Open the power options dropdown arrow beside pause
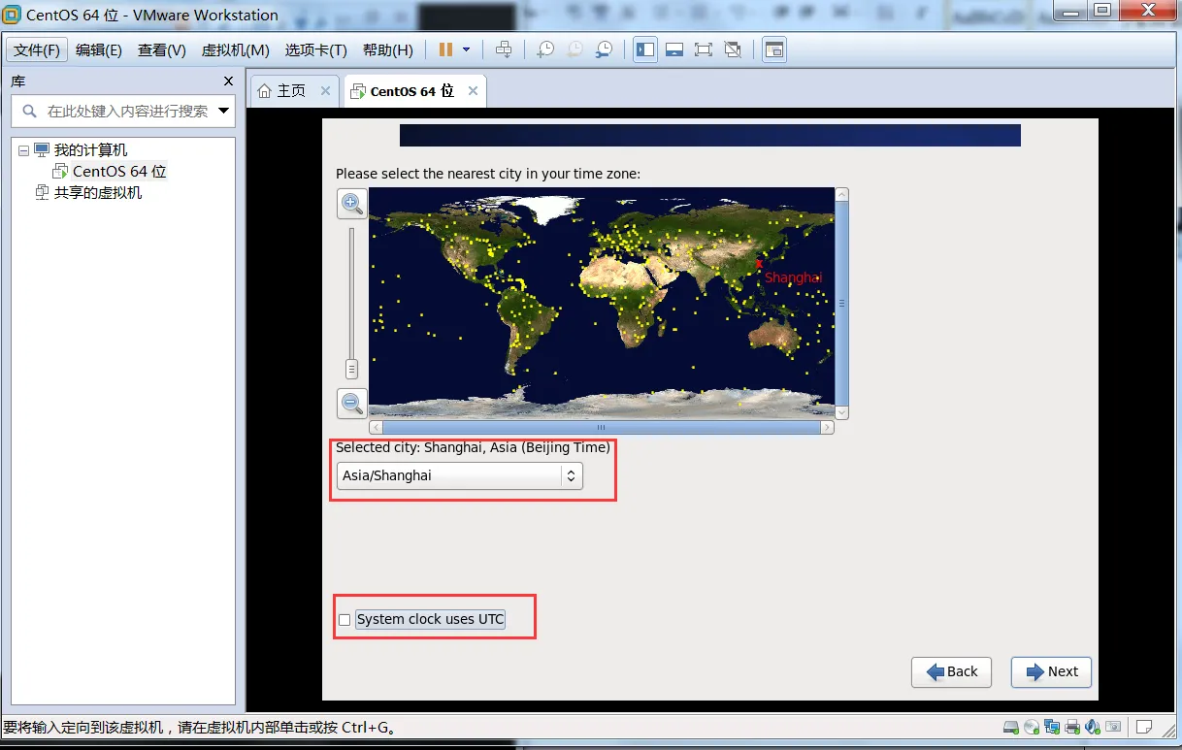The image size is (1182, 750). 467,49
